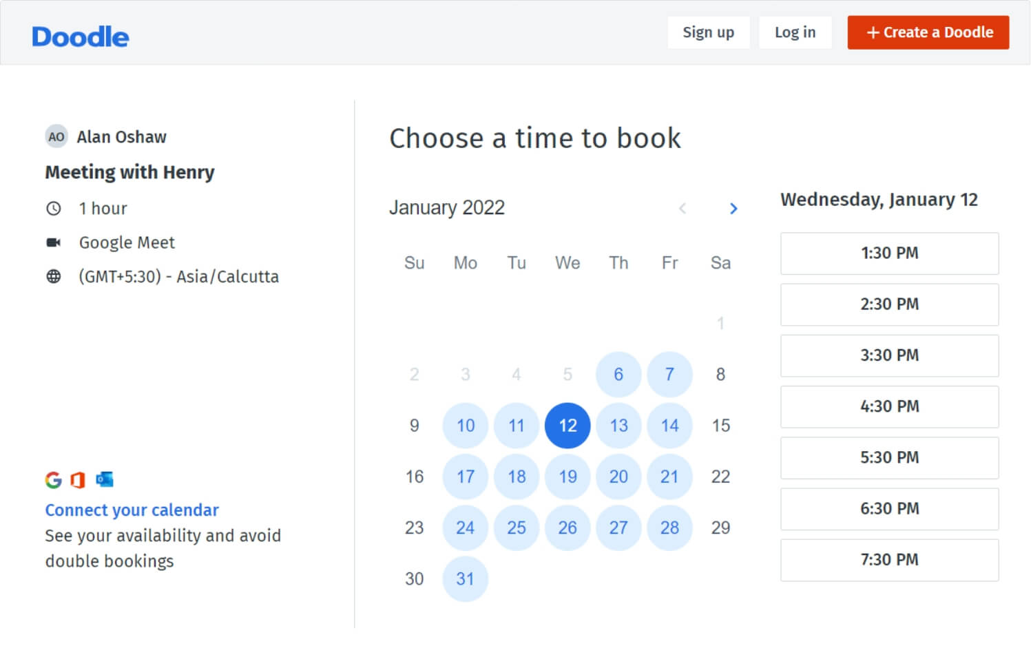Click the Google calendar icon

coord(54,479)
